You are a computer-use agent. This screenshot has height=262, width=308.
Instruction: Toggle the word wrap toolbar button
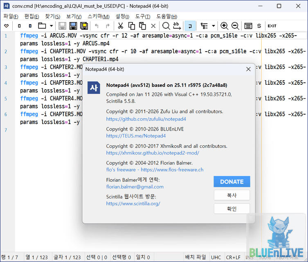pyautogui.click(x=190, y=26)
